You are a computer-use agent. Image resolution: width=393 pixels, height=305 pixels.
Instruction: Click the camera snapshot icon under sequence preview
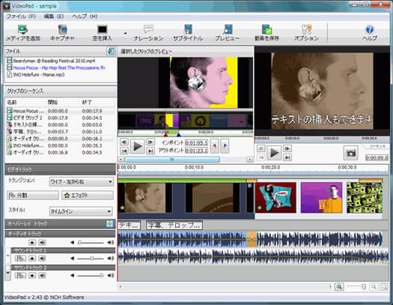(x=350, y=153)
